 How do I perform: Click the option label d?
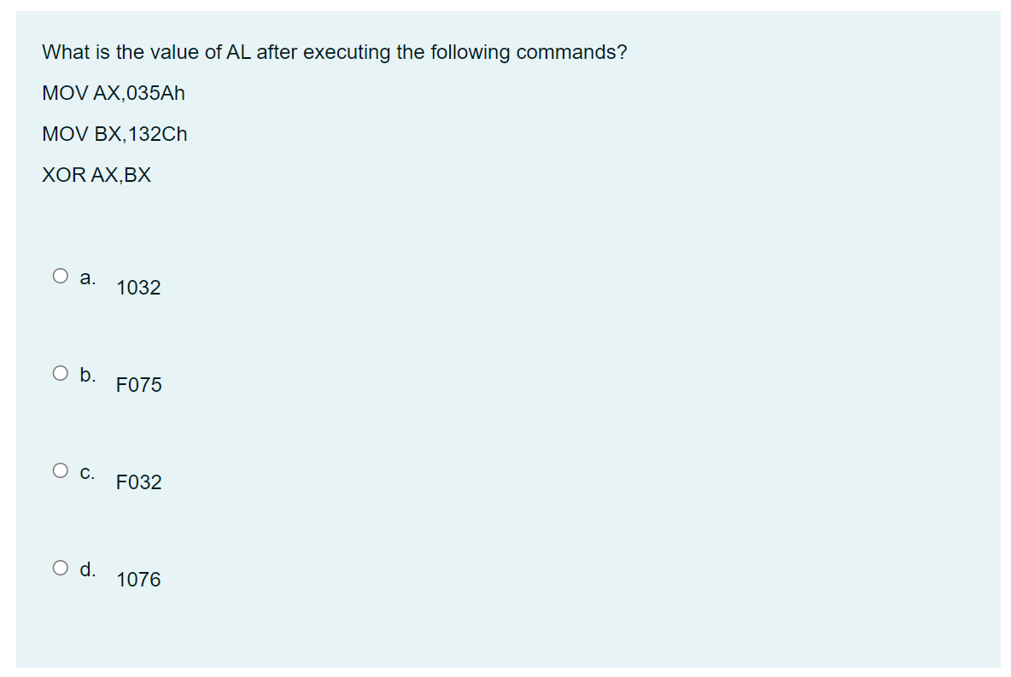87,567
